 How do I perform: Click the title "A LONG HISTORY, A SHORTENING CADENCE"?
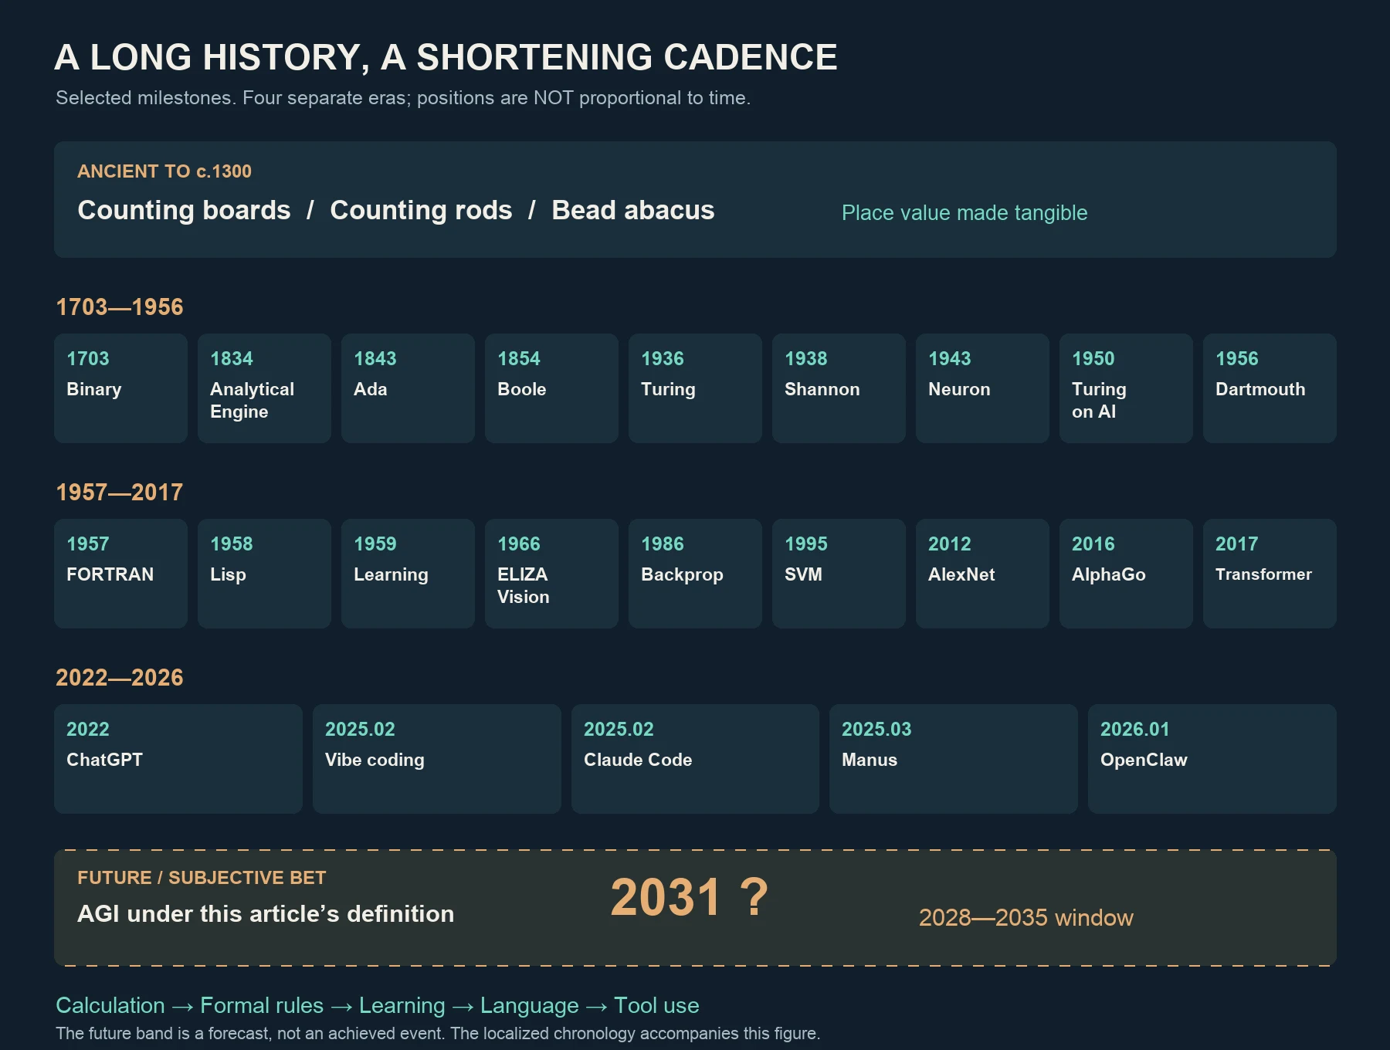pos(446,57)
